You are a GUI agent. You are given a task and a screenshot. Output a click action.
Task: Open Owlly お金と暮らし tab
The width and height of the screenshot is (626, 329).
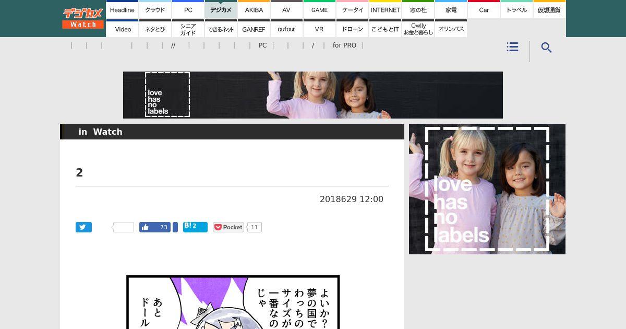coord(418,29)
